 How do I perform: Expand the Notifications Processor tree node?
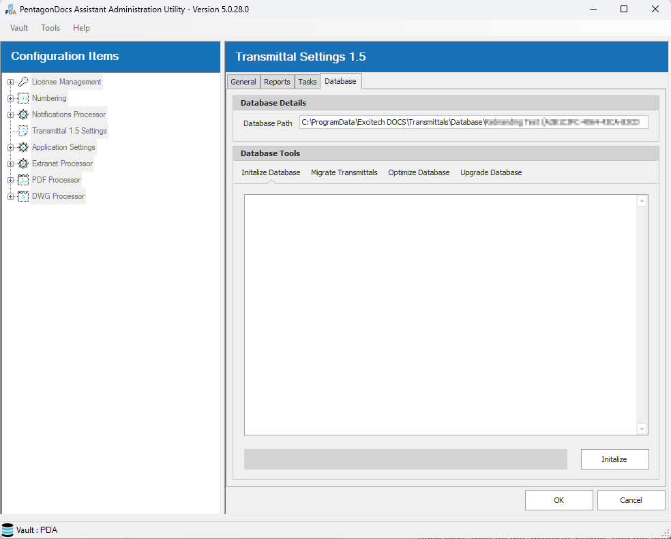(10, 114)
